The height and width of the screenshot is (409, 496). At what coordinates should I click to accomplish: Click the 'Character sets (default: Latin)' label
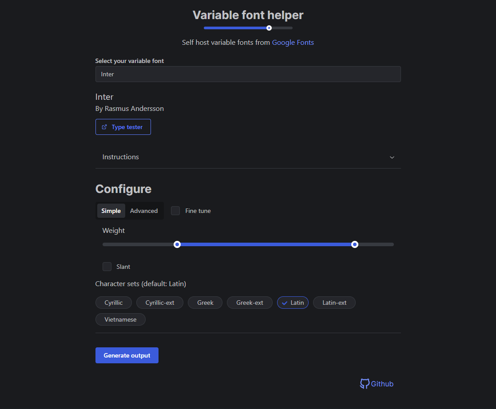[141, 284]
